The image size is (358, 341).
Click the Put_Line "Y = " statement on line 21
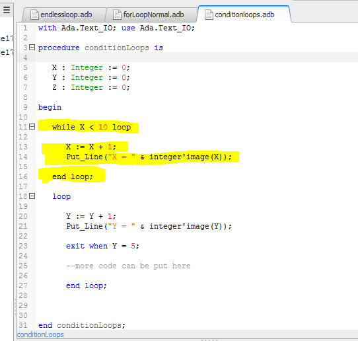click(x=149, y=226)
